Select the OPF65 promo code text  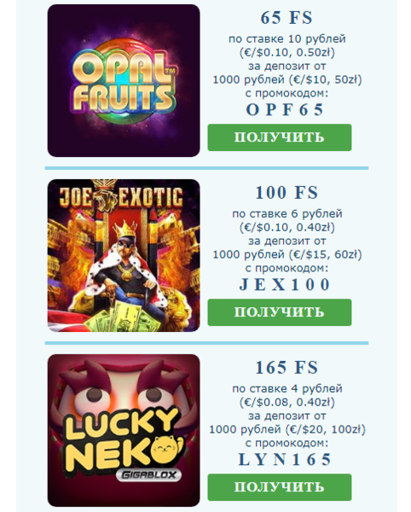coord(285,110)
